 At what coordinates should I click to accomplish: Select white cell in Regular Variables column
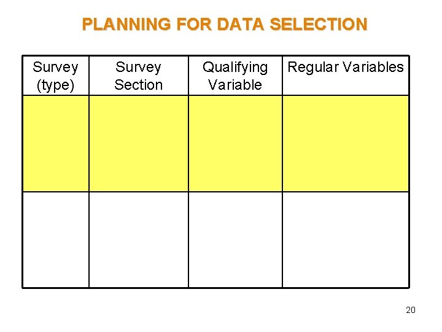346,240
